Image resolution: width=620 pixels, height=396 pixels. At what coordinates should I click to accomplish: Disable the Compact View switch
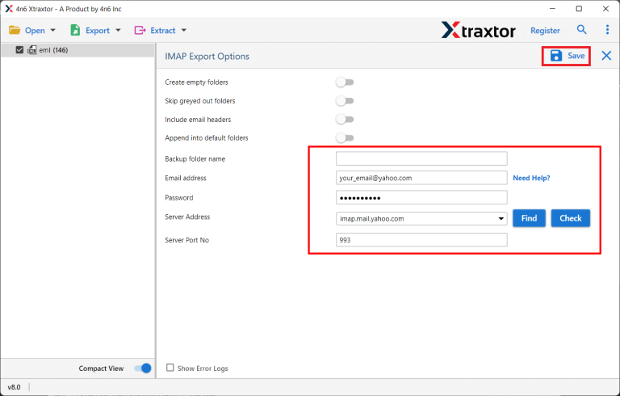click(x=143, y=369)
